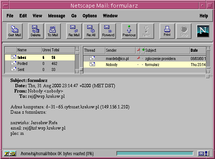This screenshot has height=159, width=215.
Task: Click the formularz subject in message list
Action: click(x=152, y=65)
